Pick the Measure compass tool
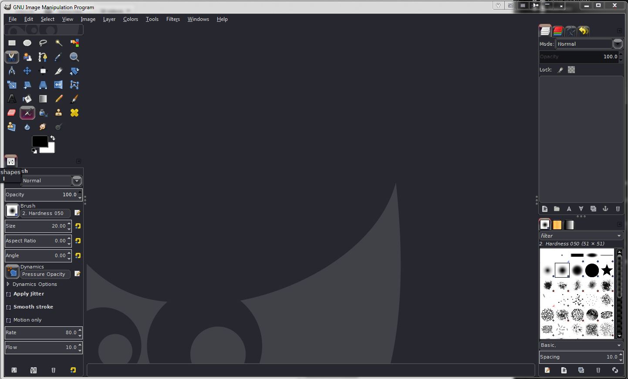 [x=12, y=71]
